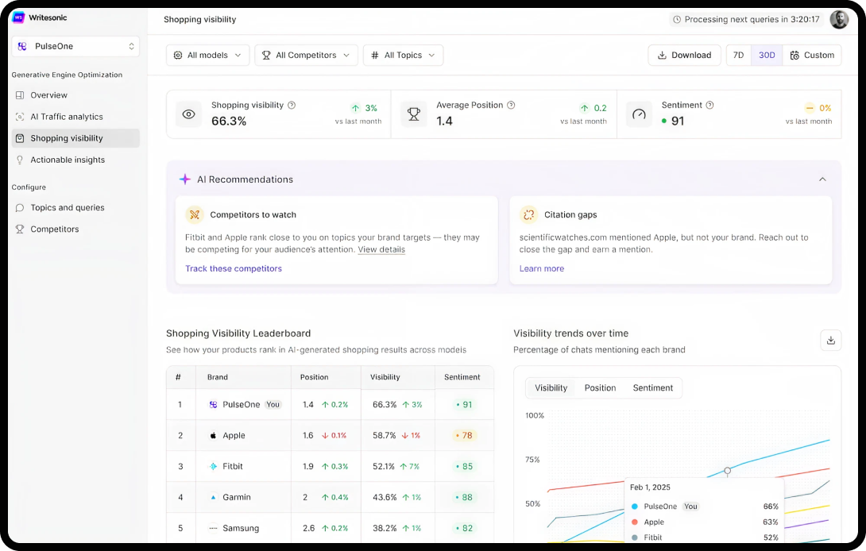Open AI Traffic analytics in sidebar

point(67,117)
